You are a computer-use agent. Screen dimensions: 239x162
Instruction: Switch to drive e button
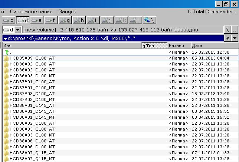coord(37,20)
